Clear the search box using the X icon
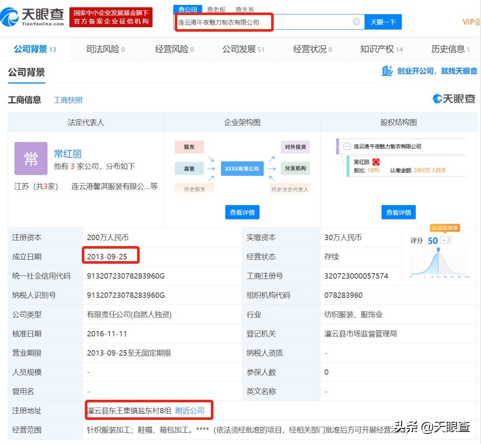This screenshot has width=481, height=444. pyautogui.click(x=356, y=22)
